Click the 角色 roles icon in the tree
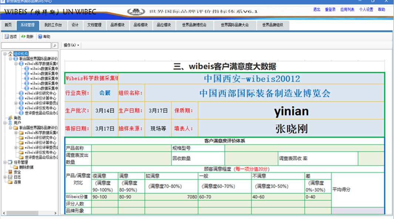The width and height of the screenshot is (394, 219). coord(10,118)
